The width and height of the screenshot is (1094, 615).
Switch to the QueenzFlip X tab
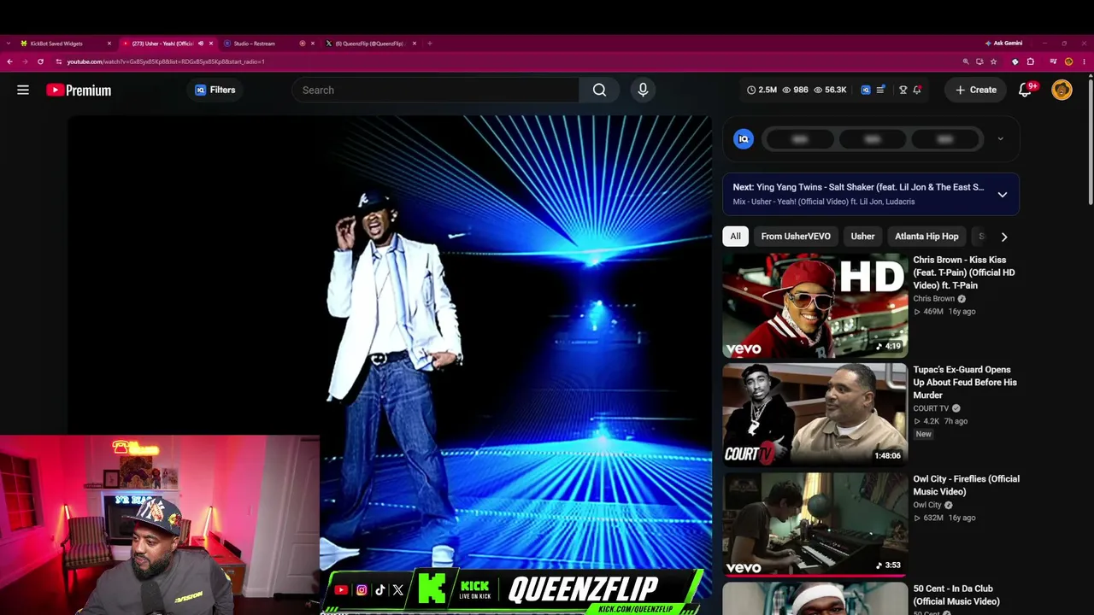[x=369, y=44]
